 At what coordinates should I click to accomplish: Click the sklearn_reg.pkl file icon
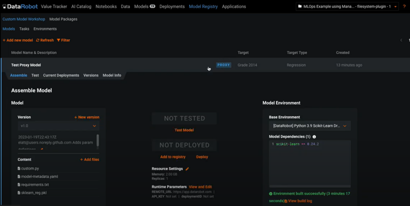[x=18, y=193]
